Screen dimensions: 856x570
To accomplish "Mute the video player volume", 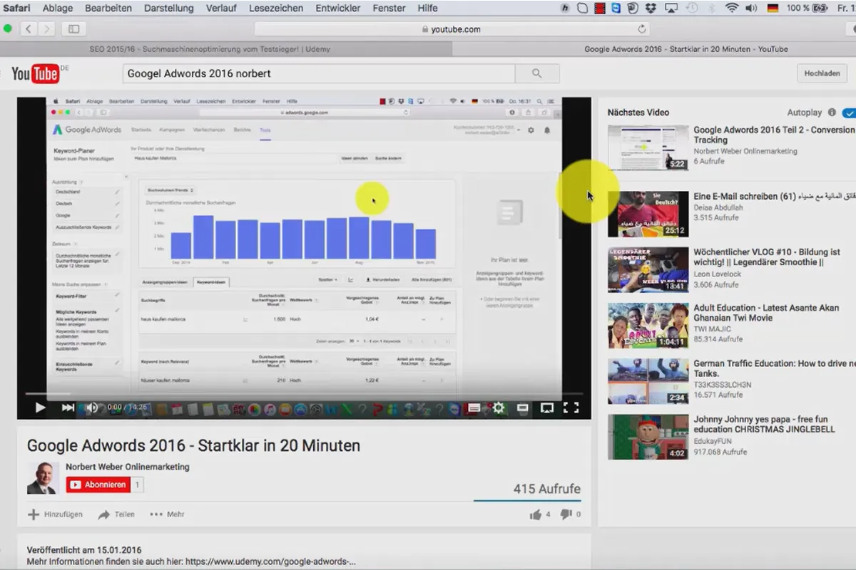I will pyautogui.click(x=91, y=408).
